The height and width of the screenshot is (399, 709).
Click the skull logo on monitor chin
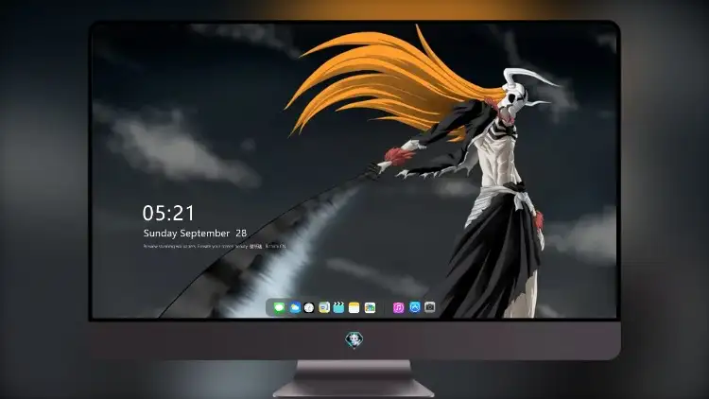[x=354, y=339]
